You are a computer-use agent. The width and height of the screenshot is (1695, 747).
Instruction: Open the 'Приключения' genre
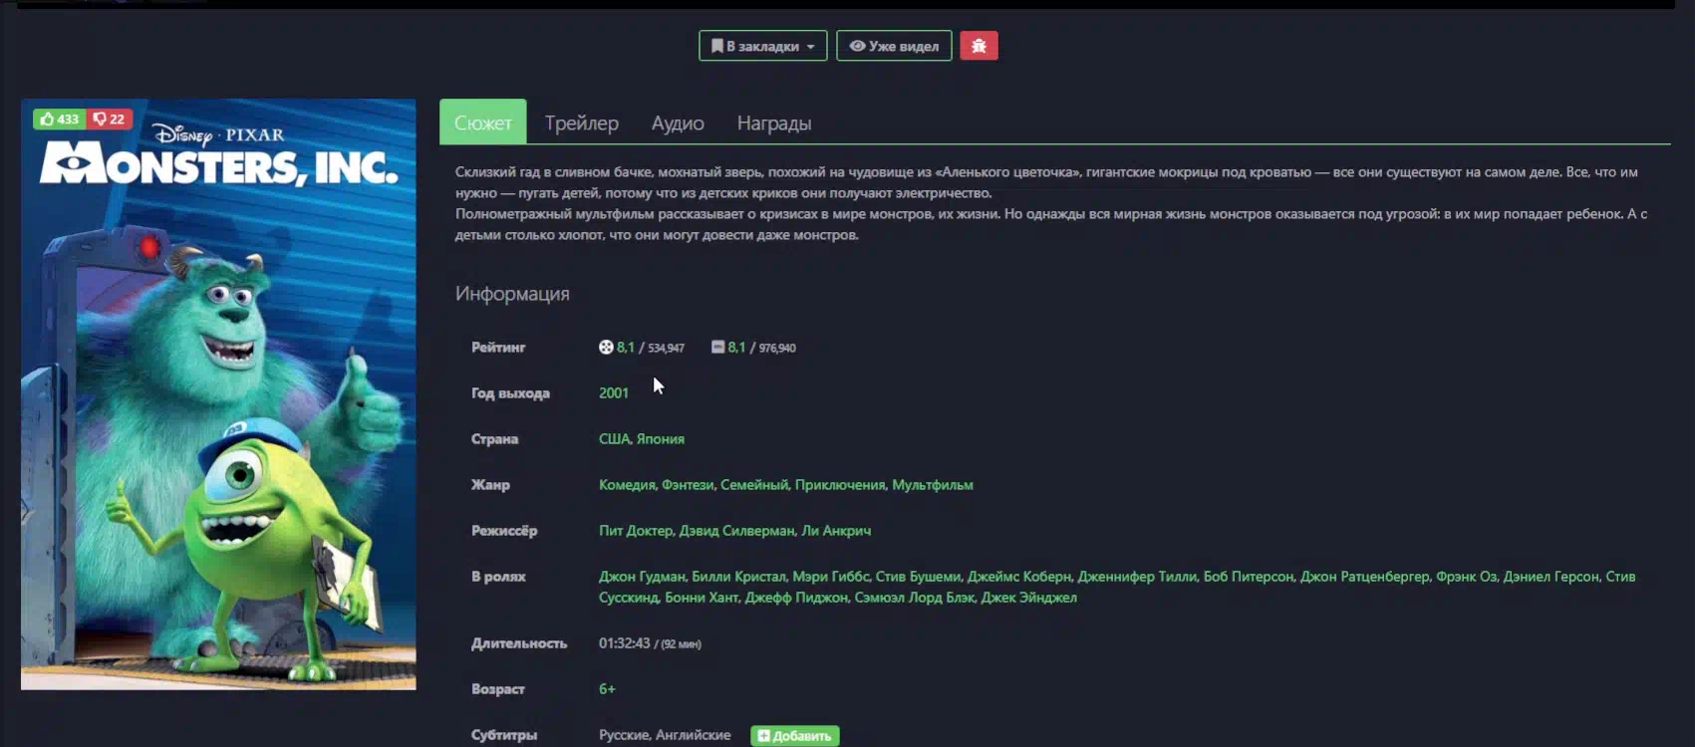tap(840, 485)
